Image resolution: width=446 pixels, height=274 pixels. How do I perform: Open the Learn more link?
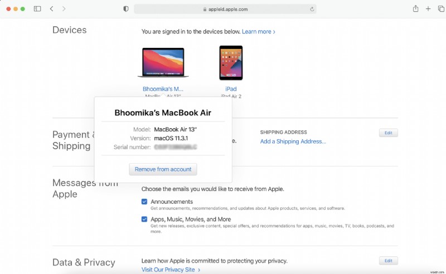pyautogui.click(x=258, y=32)
